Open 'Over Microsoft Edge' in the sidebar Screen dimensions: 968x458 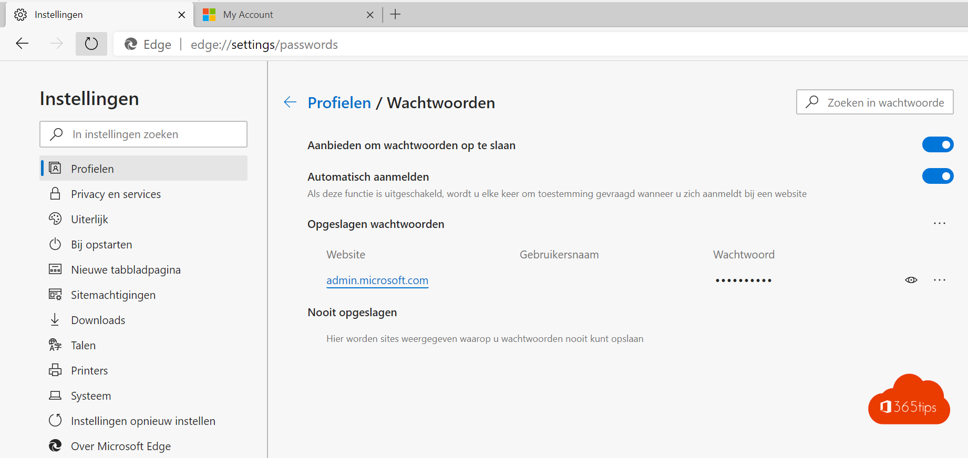pos(143,446)
